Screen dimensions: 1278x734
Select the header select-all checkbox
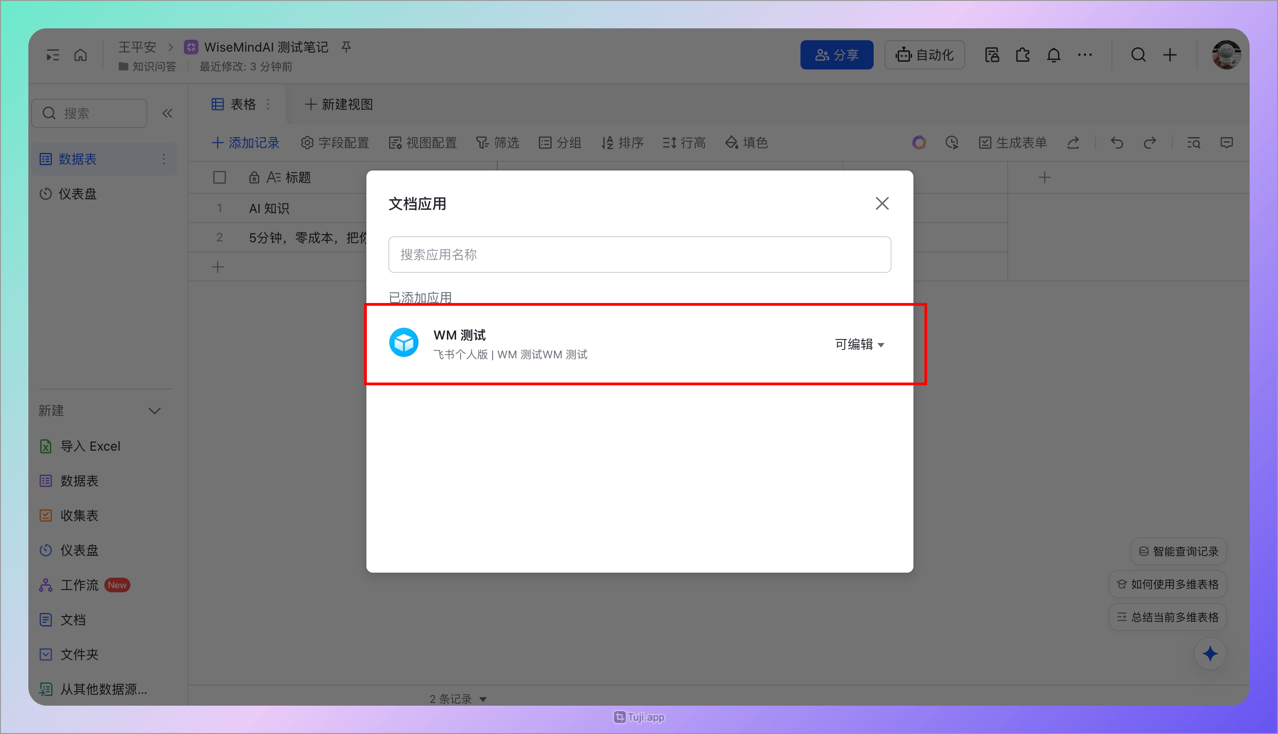pos(219,177)
